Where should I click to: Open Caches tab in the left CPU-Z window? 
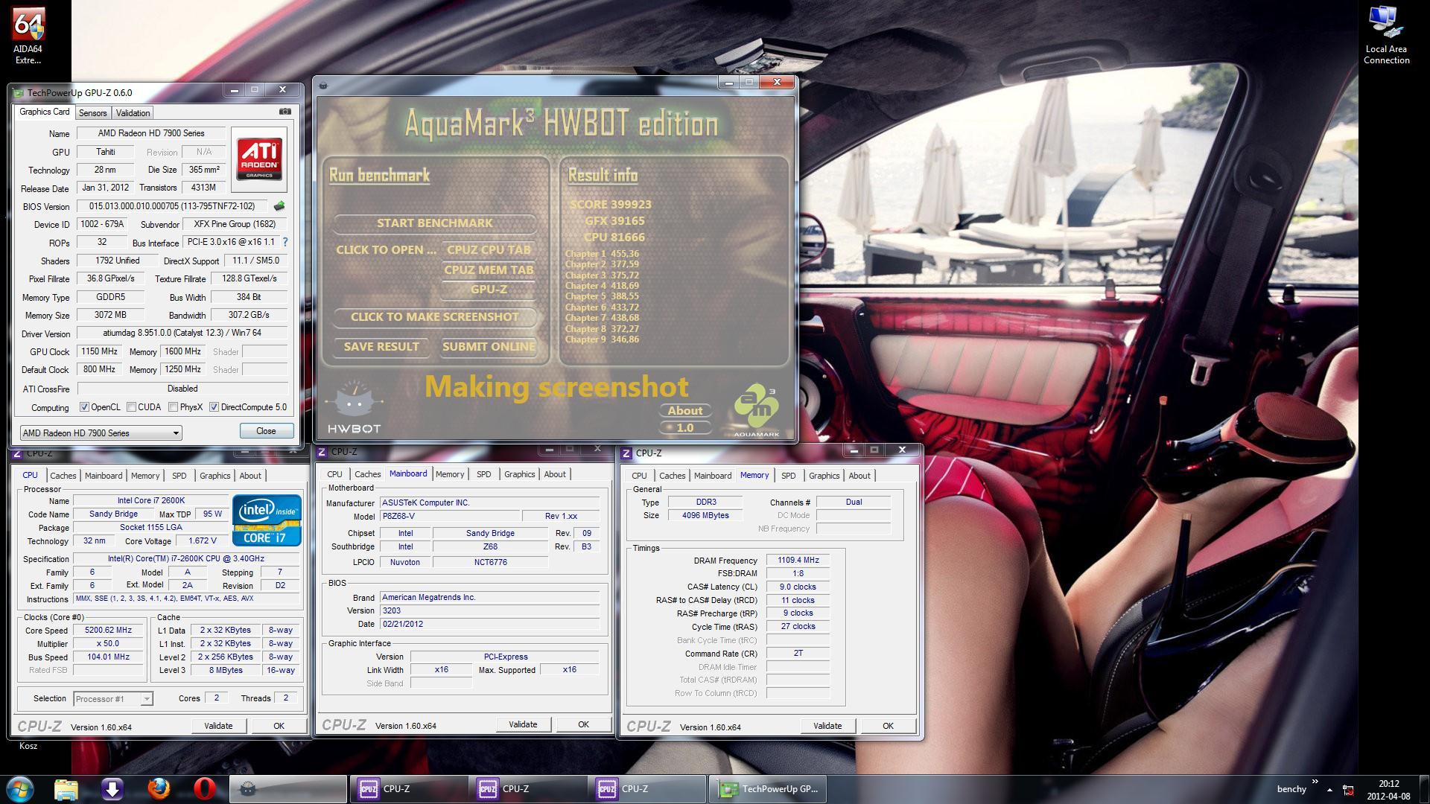pos(63,476)
